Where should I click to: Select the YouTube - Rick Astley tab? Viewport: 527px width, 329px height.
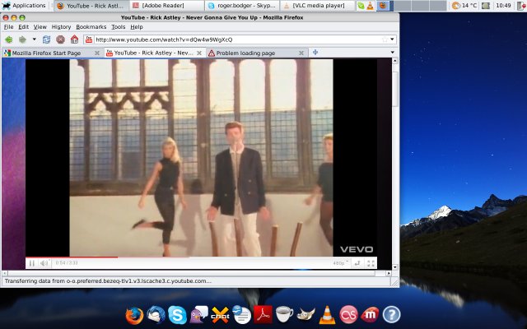click(155, 53)
